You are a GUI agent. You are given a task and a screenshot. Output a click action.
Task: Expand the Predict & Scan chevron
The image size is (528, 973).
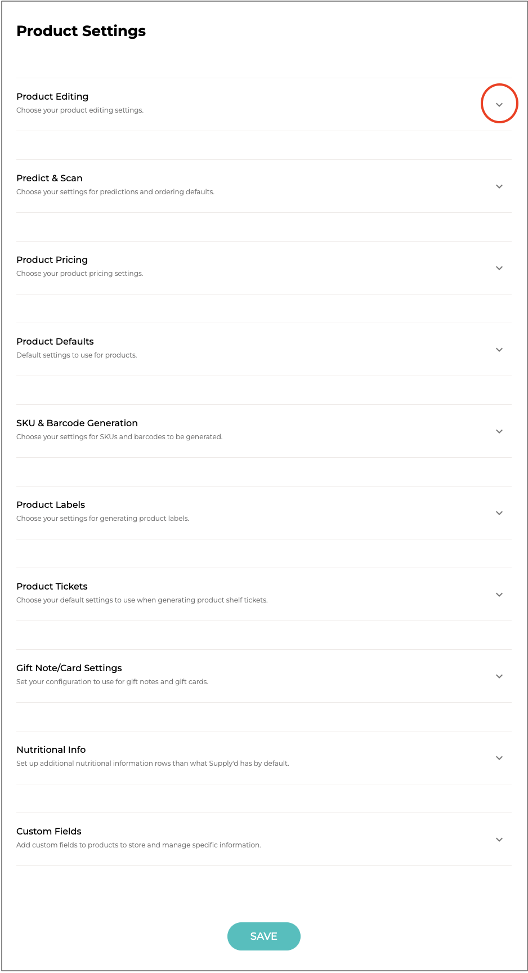coord(499,186)
